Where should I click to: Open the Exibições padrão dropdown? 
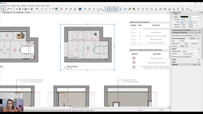[x=191, y=51]
